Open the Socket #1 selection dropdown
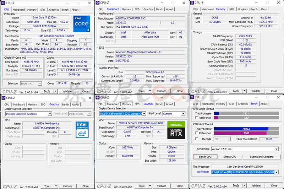This screenshot has width=284, height=189. click(40, 83)
